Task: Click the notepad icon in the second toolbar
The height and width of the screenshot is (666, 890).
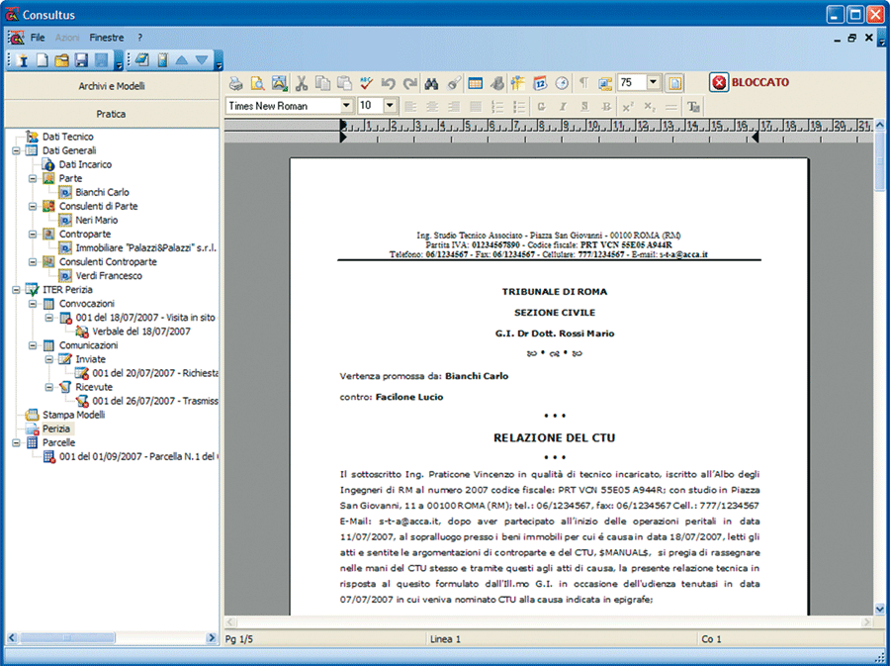Action: pyautogui.click(x=141, y=60)
